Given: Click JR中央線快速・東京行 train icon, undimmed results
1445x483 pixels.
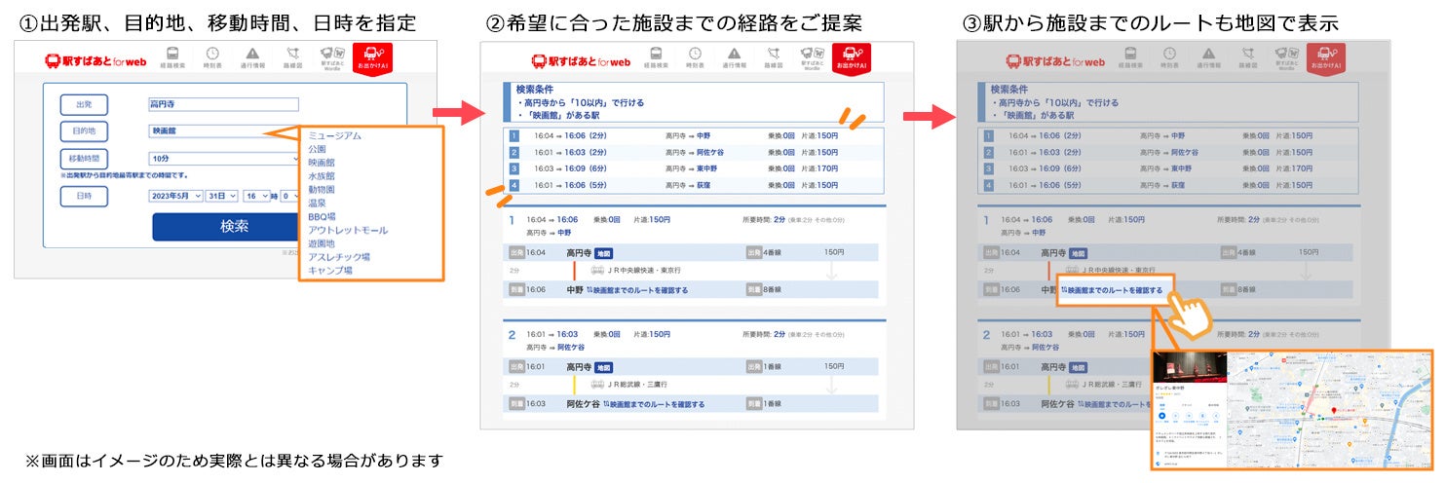Looking at the screenshot, I should click(595, 271).
